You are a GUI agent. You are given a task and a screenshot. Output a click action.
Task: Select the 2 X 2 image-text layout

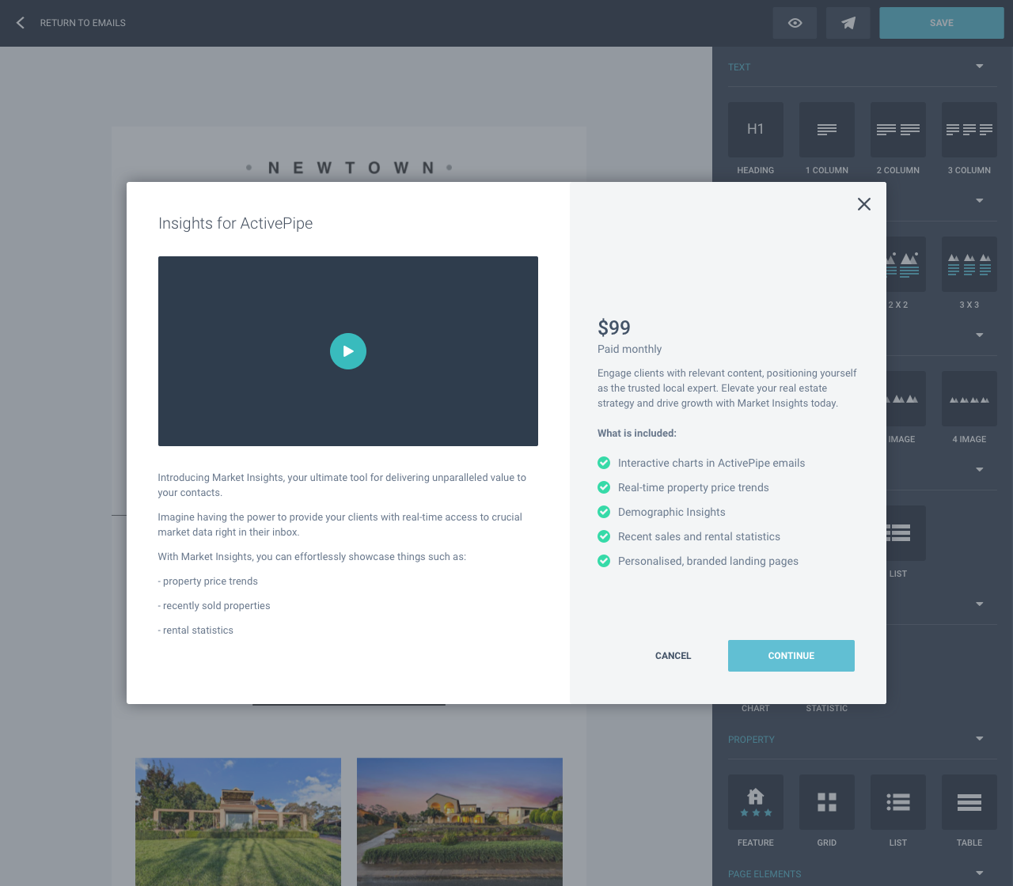click(906, 264)
